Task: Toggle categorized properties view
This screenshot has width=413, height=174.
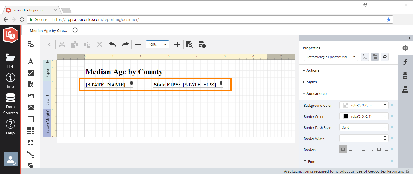Action: click(374, 57)
